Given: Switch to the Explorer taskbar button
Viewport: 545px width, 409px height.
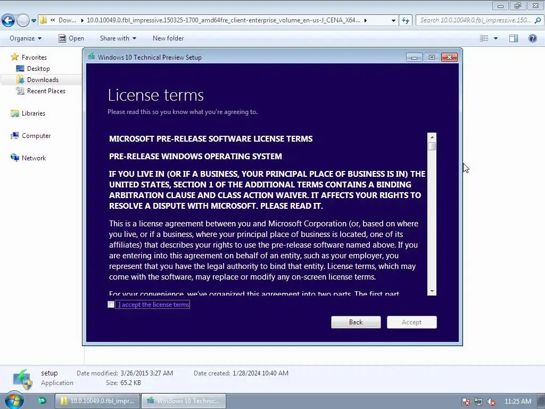Looking at the screenshot, I should (97, 401).
